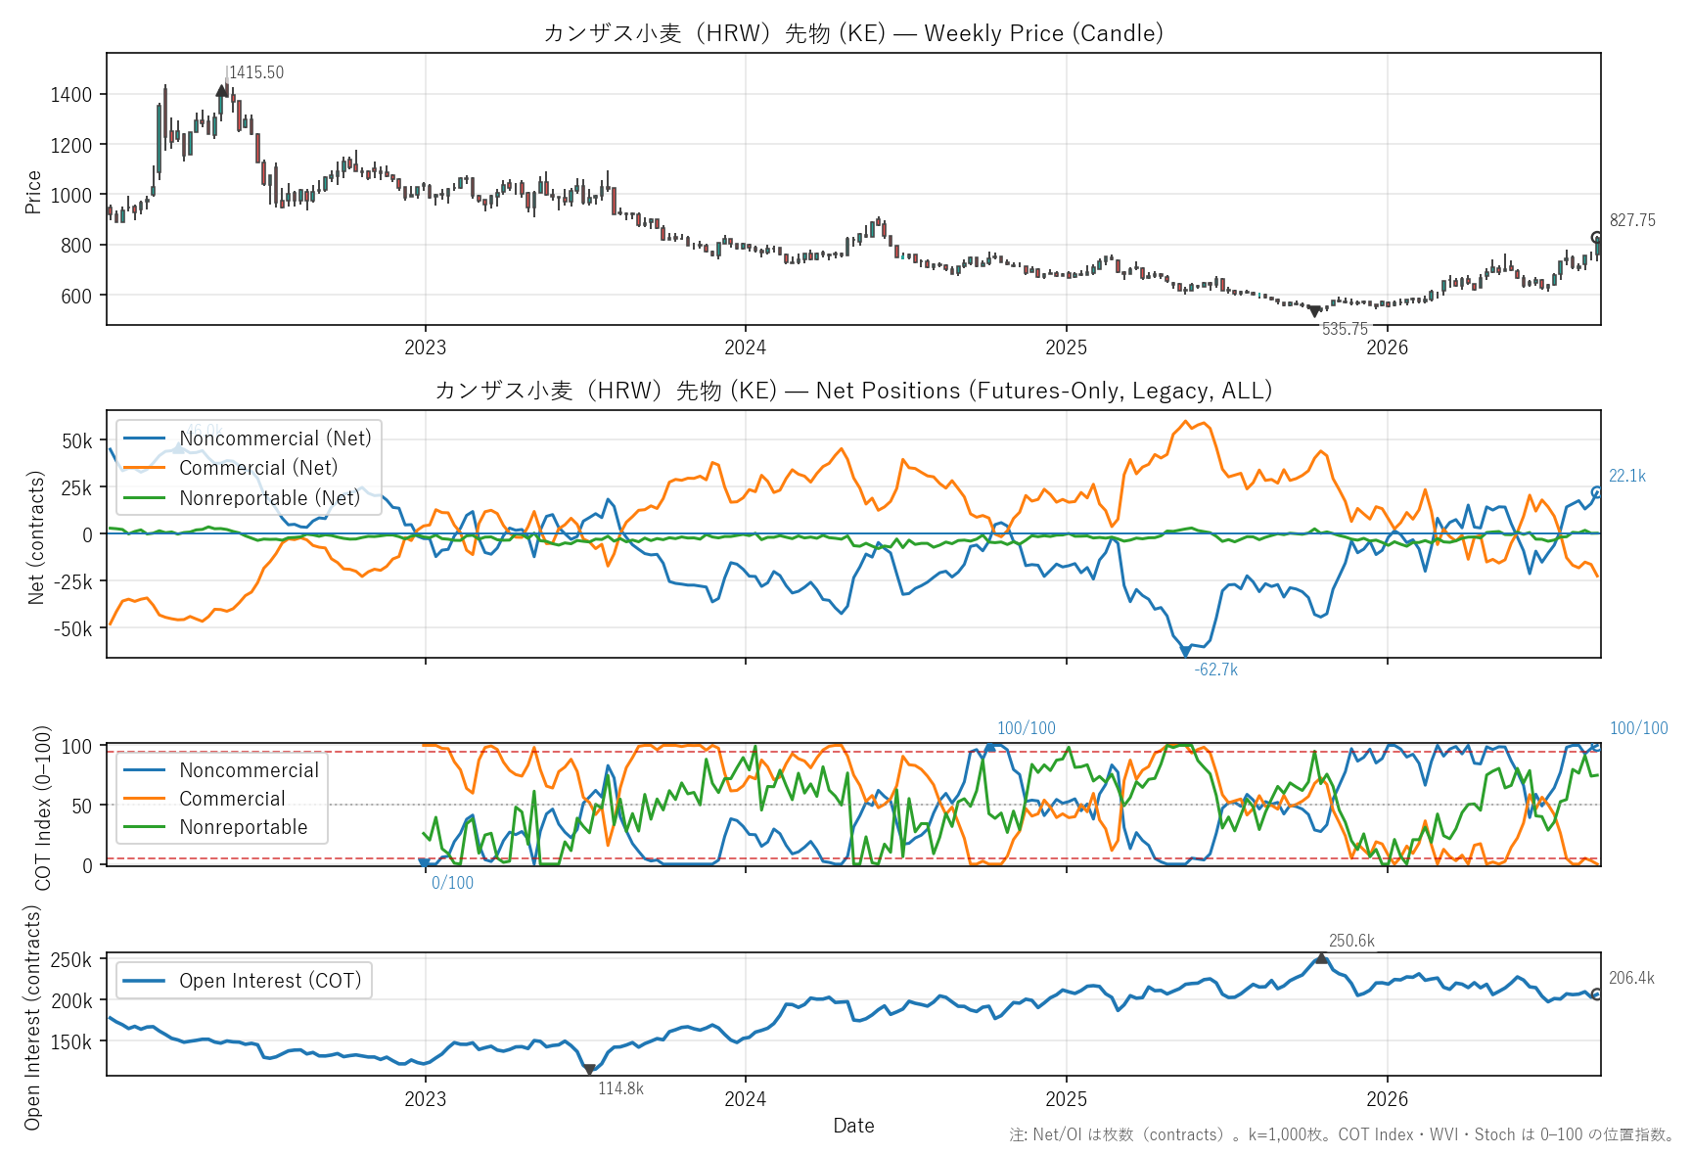Click the Open Interest (contracts) axis label
Image resolution: width=1691 pixels, height=1155 pixels.
pos(32,1017)
